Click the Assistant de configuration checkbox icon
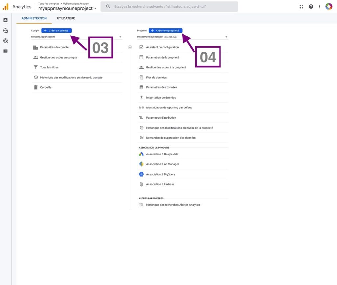Viewport: 337px width, 285px height. click(x=141, y=47)
